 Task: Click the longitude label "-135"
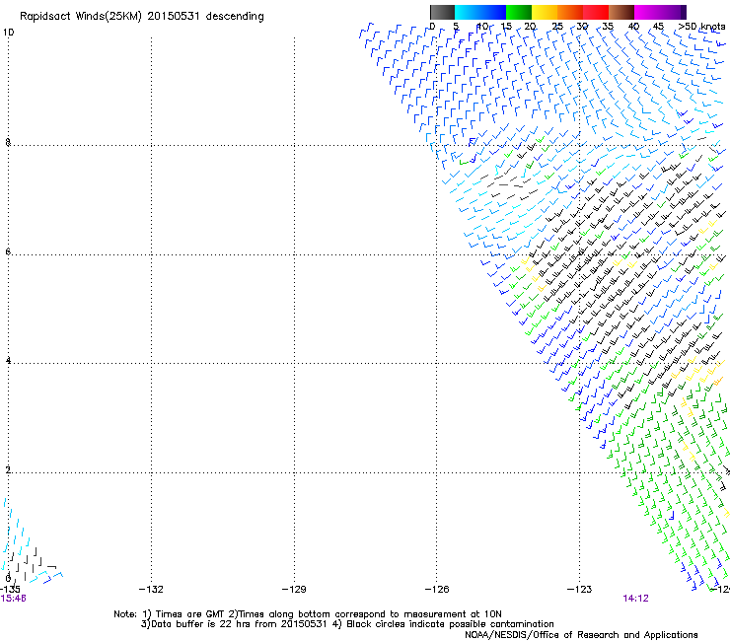(x=10, y=590)
